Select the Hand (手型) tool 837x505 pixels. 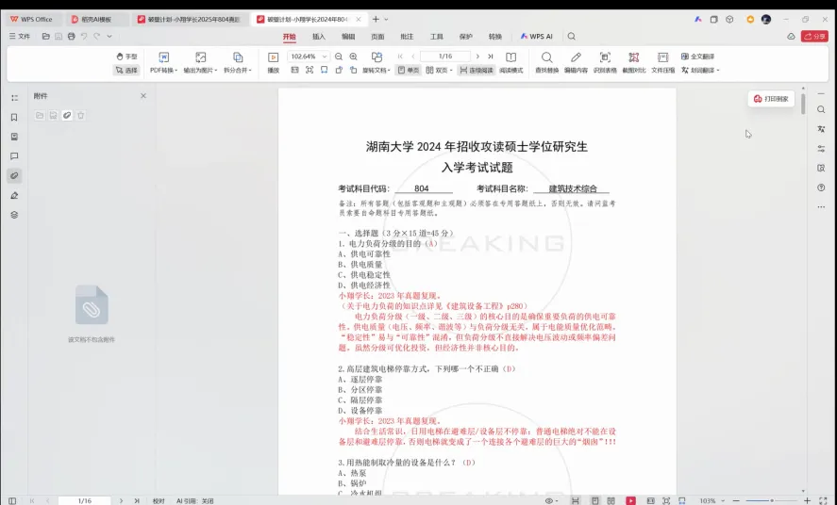[x=126, y=57]
